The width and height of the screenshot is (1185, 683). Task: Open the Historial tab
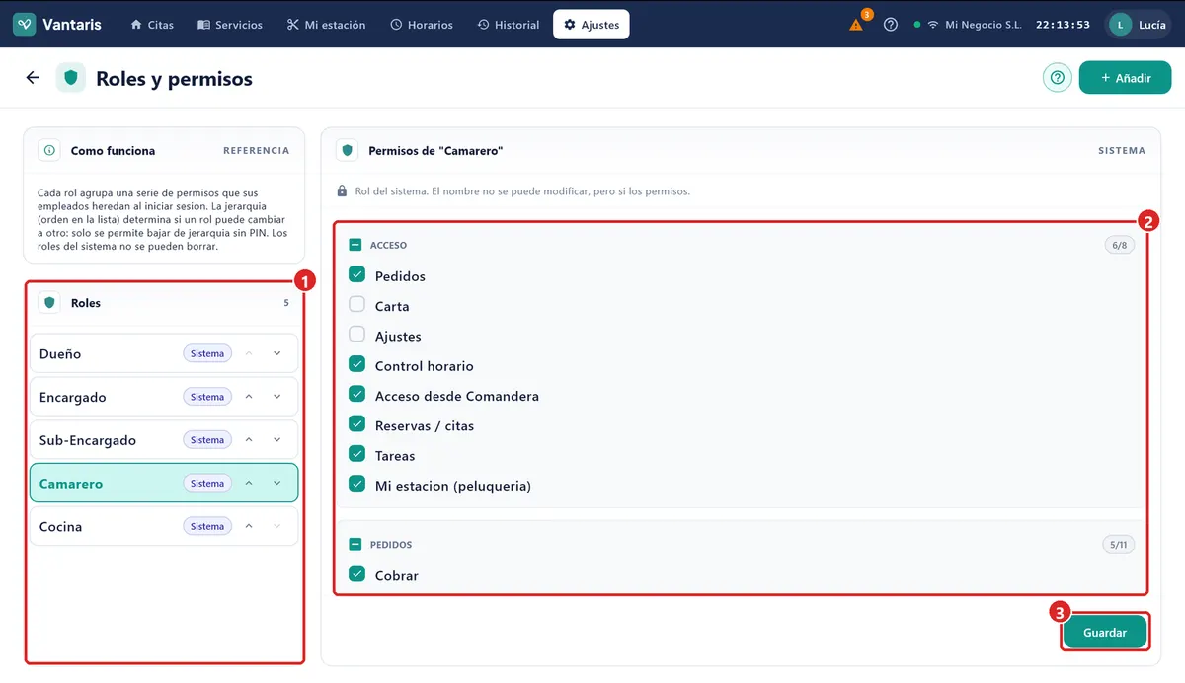pyautogui.click(x=509, y=25)
